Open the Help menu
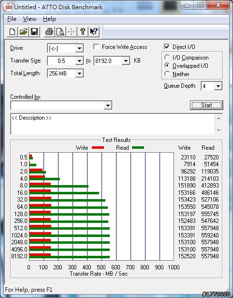Viewport: 233px width, 298px height. click(x=49, y=19)
